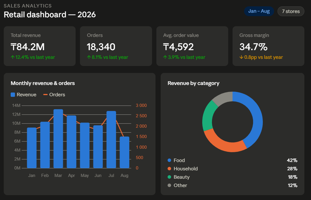Click the Retail dashboard — 2026 heading
The width and height of the screenshot is (311, 200).
tap(50, 15)
